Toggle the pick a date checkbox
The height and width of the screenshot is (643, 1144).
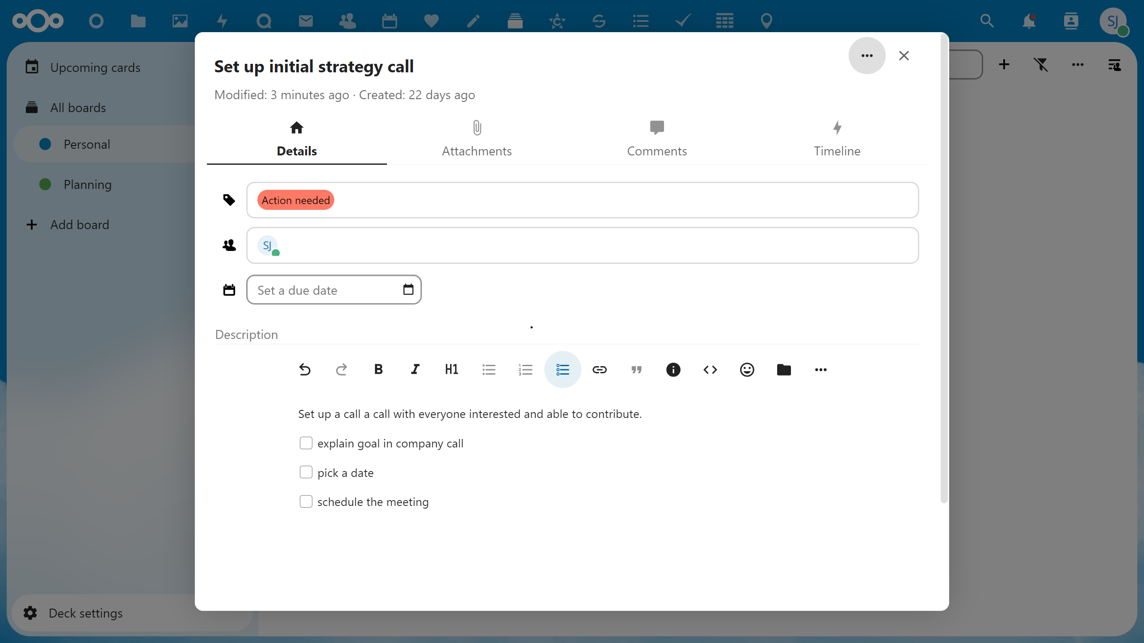point(306,472)
